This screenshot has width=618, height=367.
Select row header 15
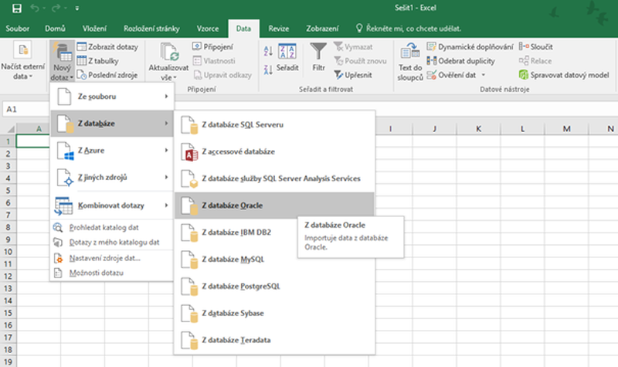click(x=8, y=313)
